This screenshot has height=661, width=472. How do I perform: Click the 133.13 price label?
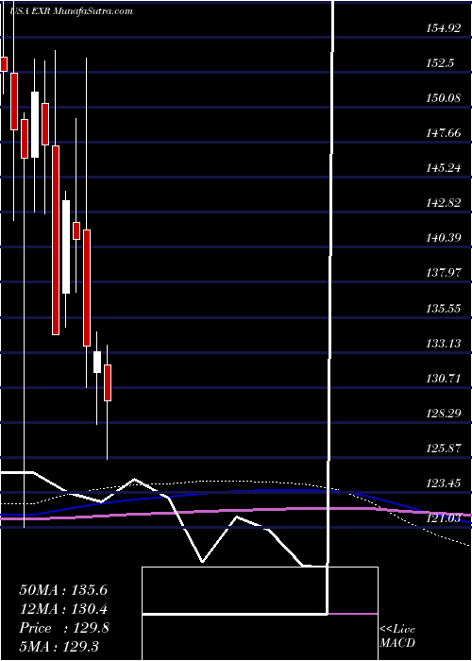point(444,344)
